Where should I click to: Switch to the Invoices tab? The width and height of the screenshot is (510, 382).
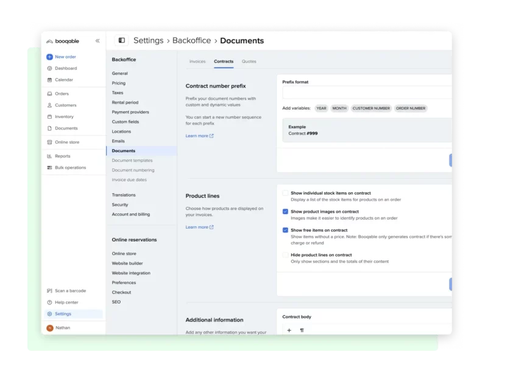coord(197,61)
